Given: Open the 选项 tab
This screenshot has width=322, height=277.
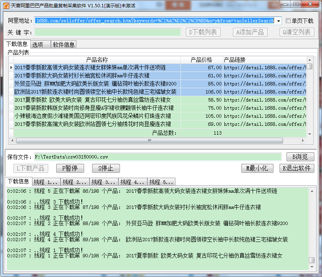Looking at the screenshot, I should click(x=40, y=45).
